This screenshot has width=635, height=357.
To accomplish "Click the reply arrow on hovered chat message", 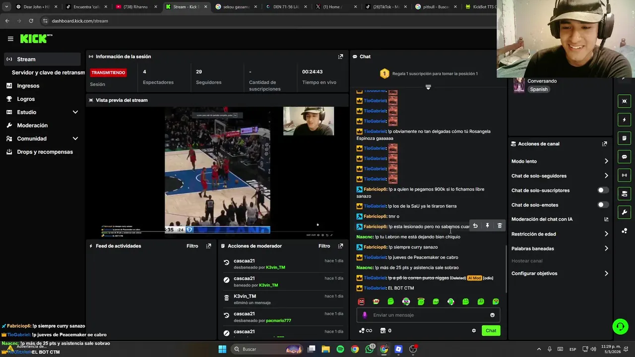I will click(475, 226).
